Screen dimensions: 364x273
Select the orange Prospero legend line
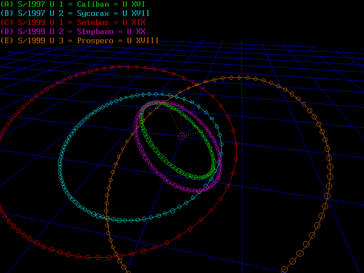[x=80, y=40]
